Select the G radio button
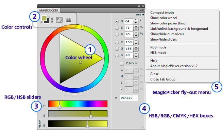Screen dimensions: 223x134 [117, 49]
